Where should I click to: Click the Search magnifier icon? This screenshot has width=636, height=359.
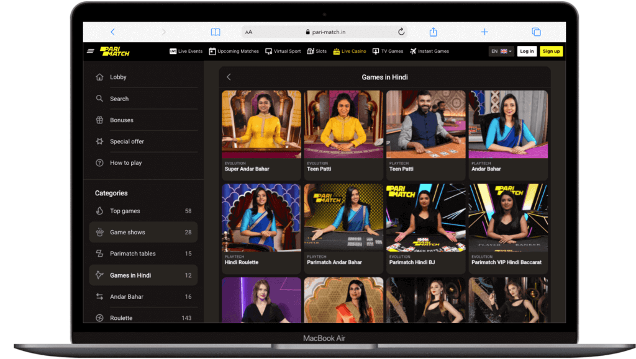click(x=99, y=99)
